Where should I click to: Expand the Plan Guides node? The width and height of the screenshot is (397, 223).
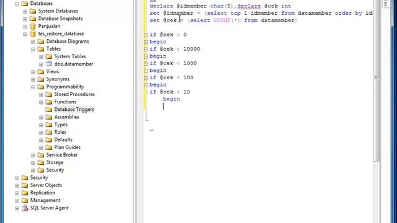(x=41, y=147)
